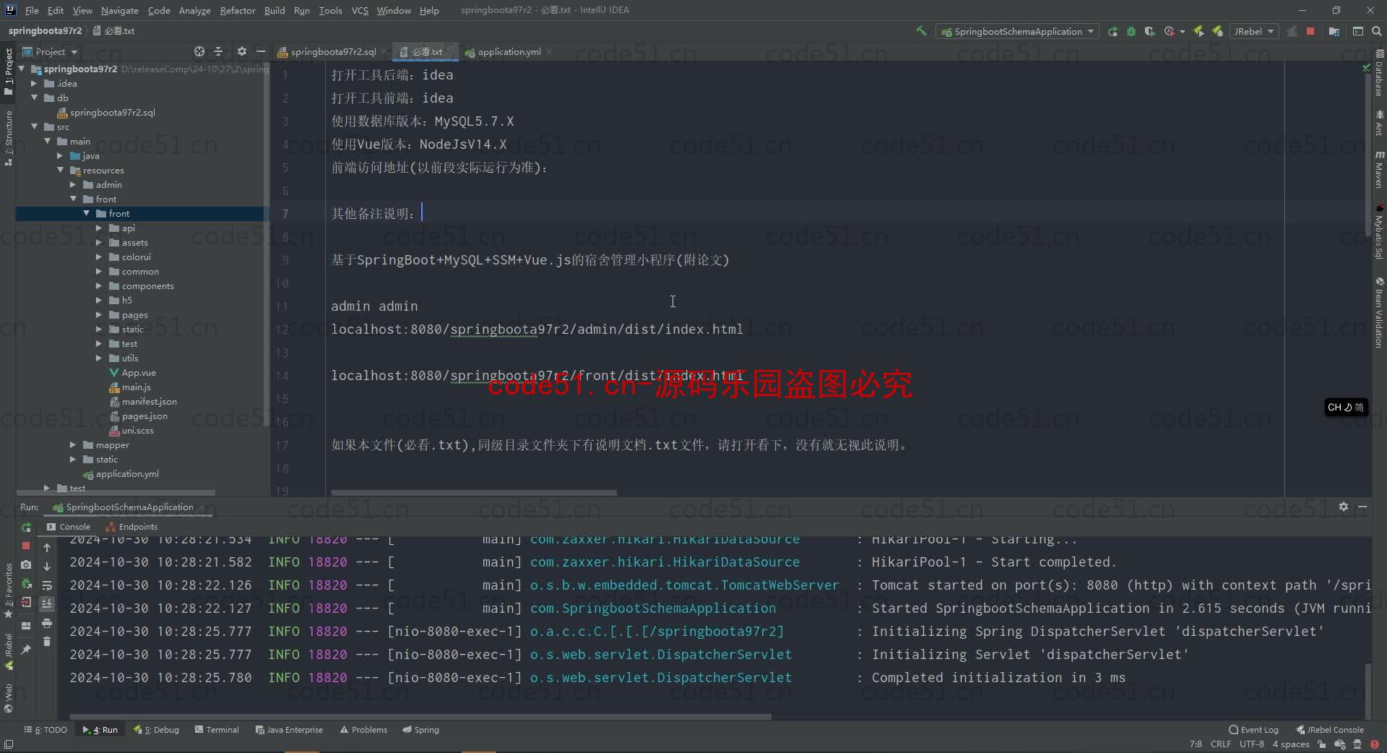This screenshot has width=1387, height=753.
Task: Expand the pages folder under front
Action: [x=99, y=314]
